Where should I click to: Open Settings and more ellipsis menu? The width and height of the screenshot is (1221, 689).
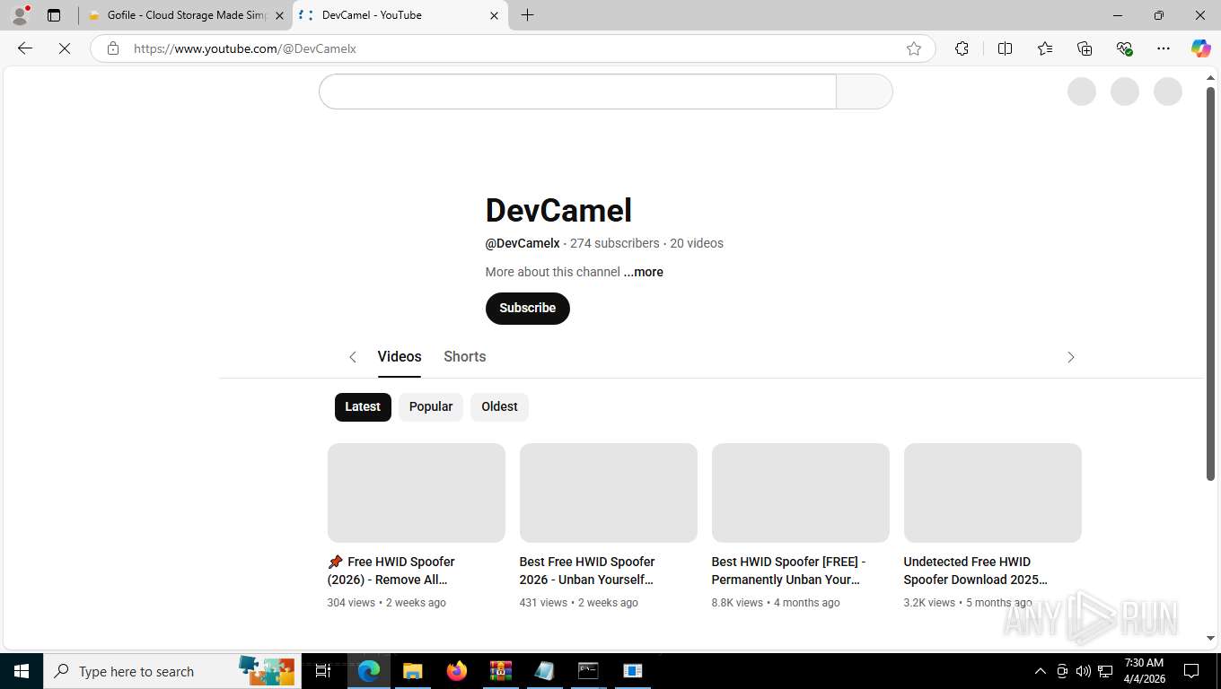[1164, 48]
